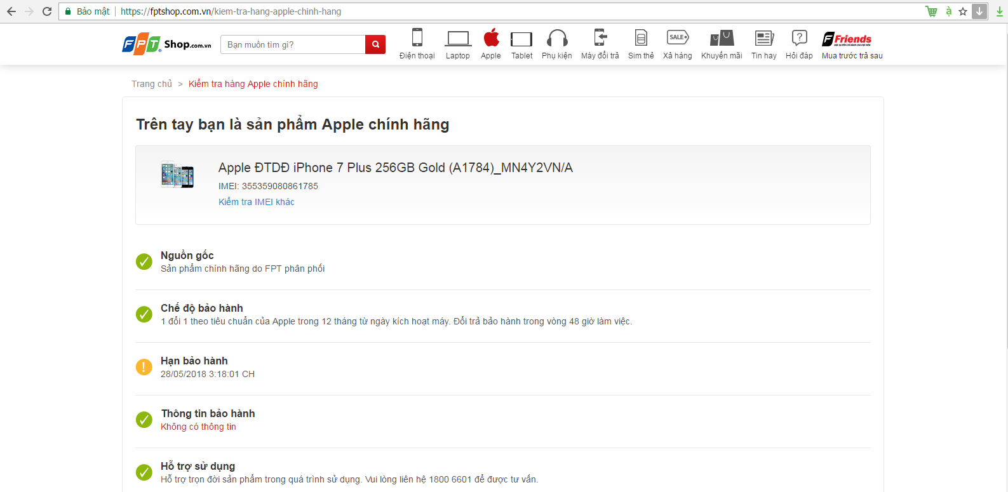Click the 'Trang chủ' breadcrumb link
Image resolution: width=1008 pixels, height=492 pixels.
tap(152, 84)
